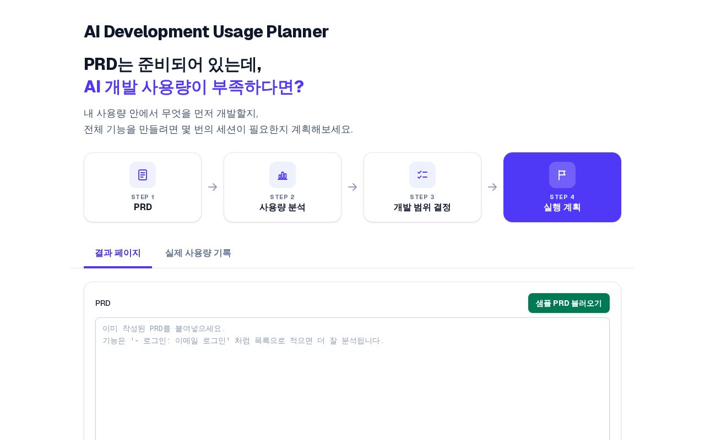Click the checklist icon in Step 3
Image resolution: width=705 pixels, height=440 pixels.
click(422, 175)
